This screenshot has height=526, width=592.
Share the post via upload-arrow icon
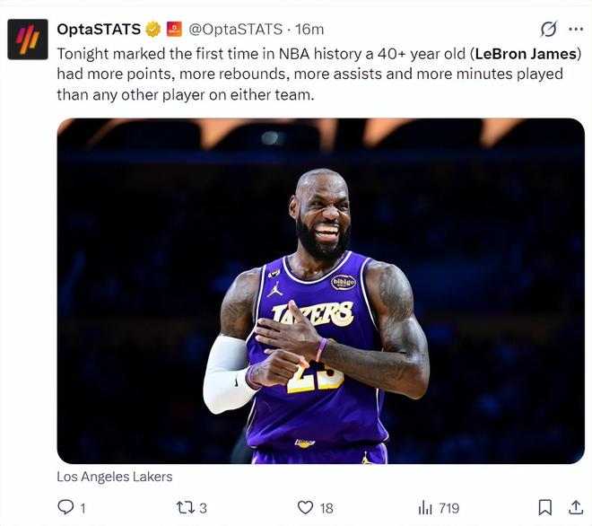click(575, 508)
